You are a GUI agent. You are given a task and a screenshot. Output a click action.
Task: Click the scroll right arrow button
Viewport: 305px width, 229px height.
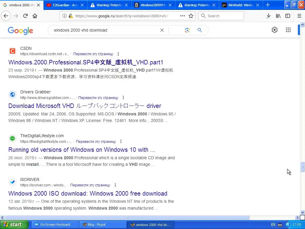(297, 217)
